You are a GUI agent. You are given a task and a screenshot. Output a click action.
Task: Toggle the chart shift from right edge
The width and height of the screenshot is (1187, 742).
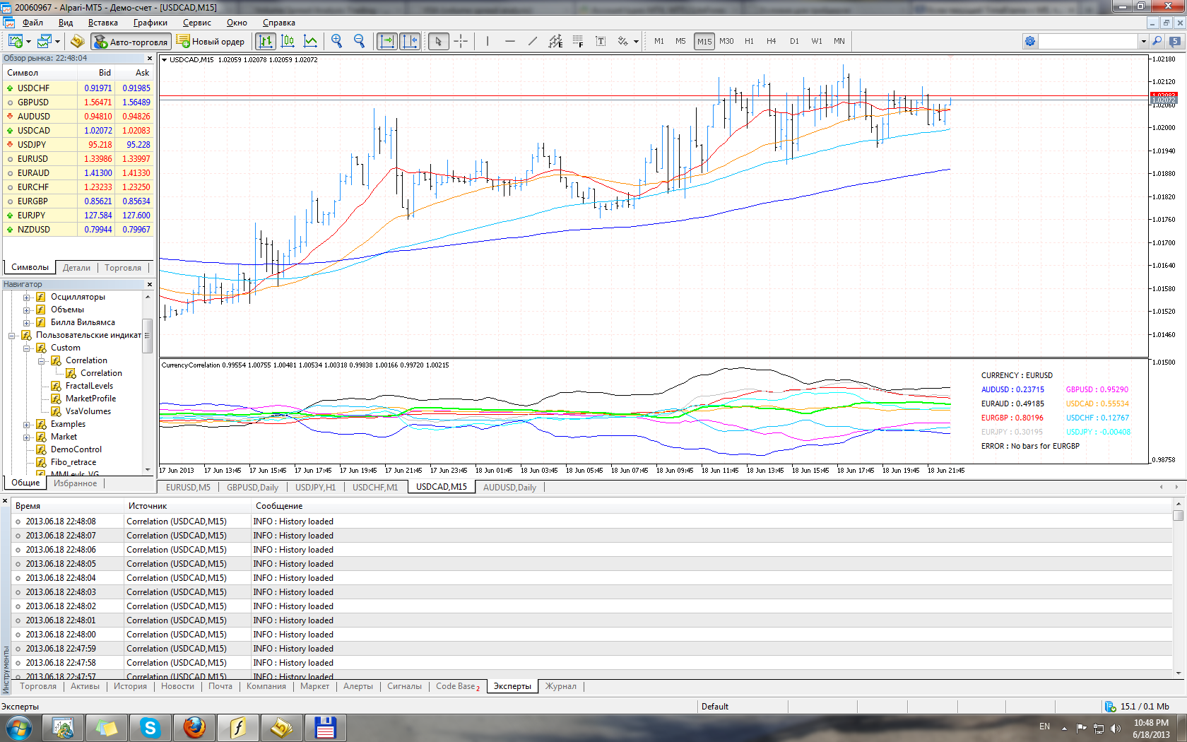410,41
